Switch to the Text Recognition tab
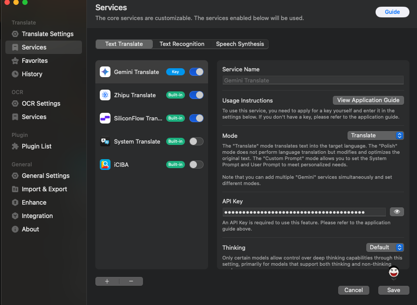 pyautogui.click(x=182, y=44)
